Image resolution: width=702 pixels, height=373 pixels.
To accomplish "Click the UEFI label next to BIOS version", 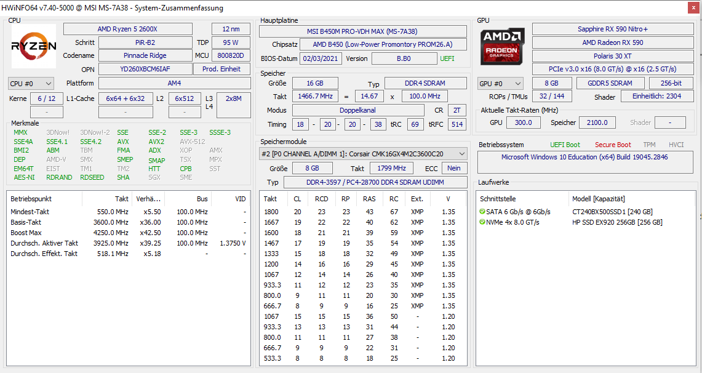I will coord(447,58).
